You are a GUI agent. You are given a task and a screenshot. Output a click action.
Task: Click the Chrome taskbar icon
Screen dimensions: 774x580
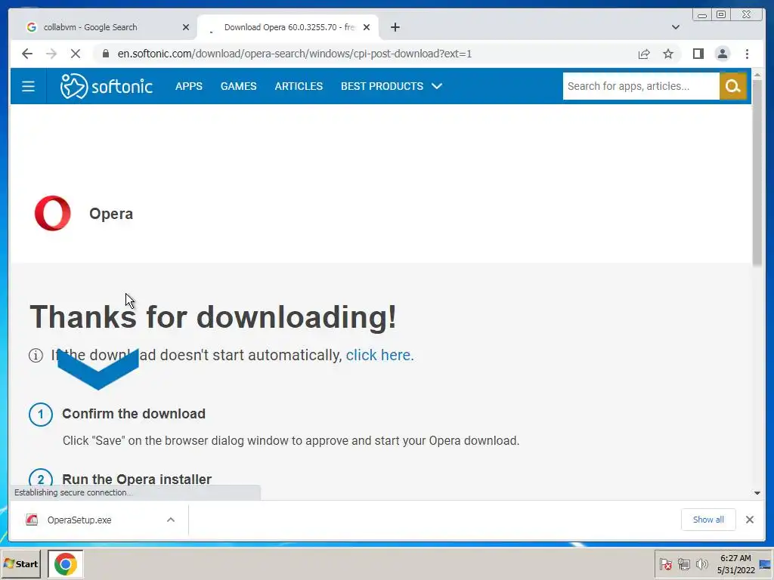[x=65, y=563]
